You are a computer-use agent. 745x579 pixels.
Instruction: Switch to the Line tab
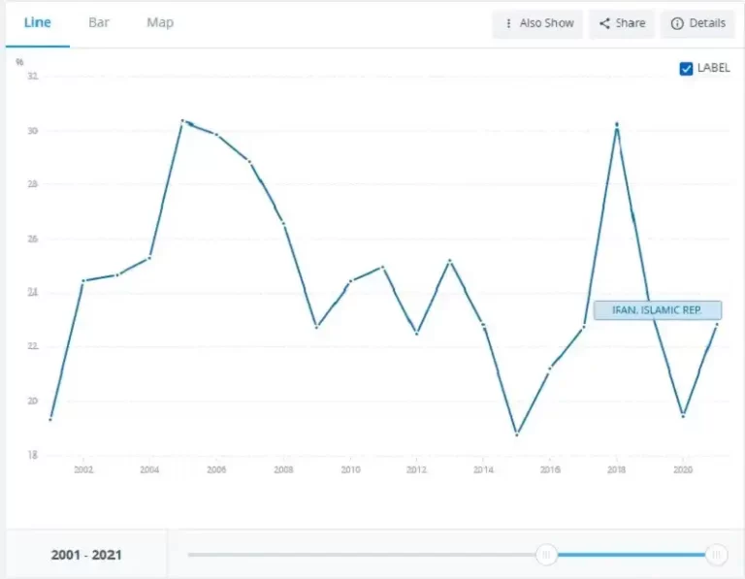(x=37, y=22)
